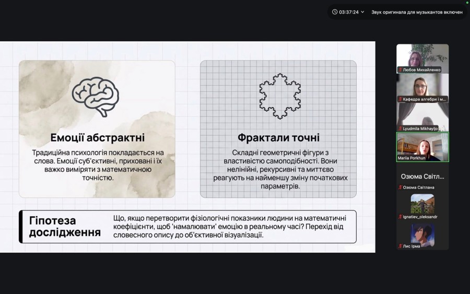Image resolution: width=470 pixels, height=294 pixels.
Task: Click the 'Фрактали точні' heading
Action: tap(278, 137)
